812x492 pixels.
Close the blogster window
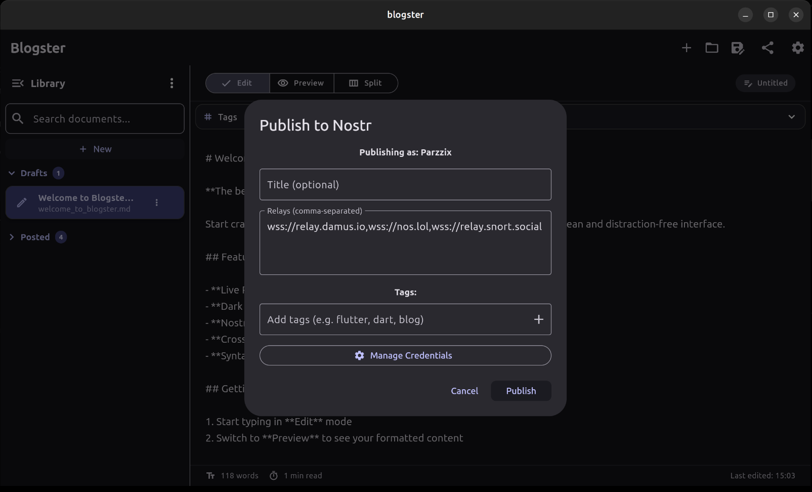(796, 15)
